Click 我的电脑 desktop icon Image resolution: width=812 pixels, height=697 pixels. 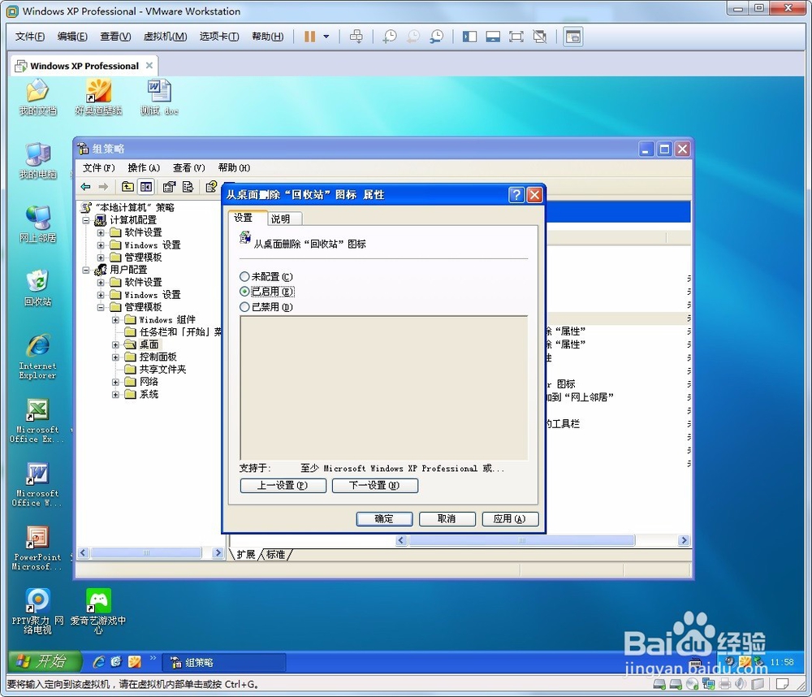click(x=38, y=161)
